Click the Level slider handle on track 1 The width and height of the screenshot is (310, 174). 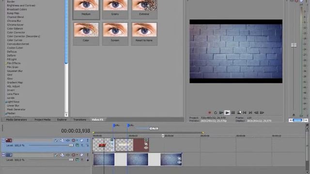pos(71,145)
